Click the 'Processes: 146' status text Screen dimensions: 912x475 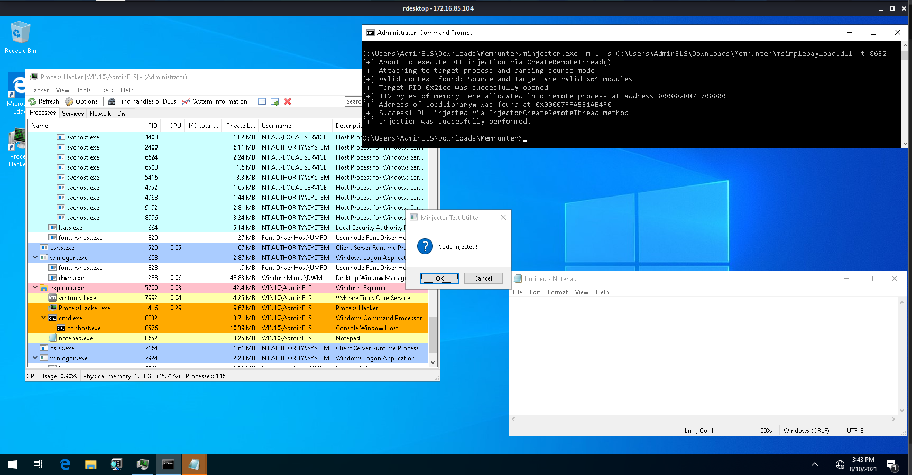pos(205,376)
